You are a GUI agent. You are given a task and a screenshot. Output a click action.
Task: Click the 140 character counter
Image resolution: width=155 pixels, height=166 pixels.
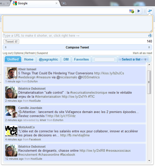149,41
